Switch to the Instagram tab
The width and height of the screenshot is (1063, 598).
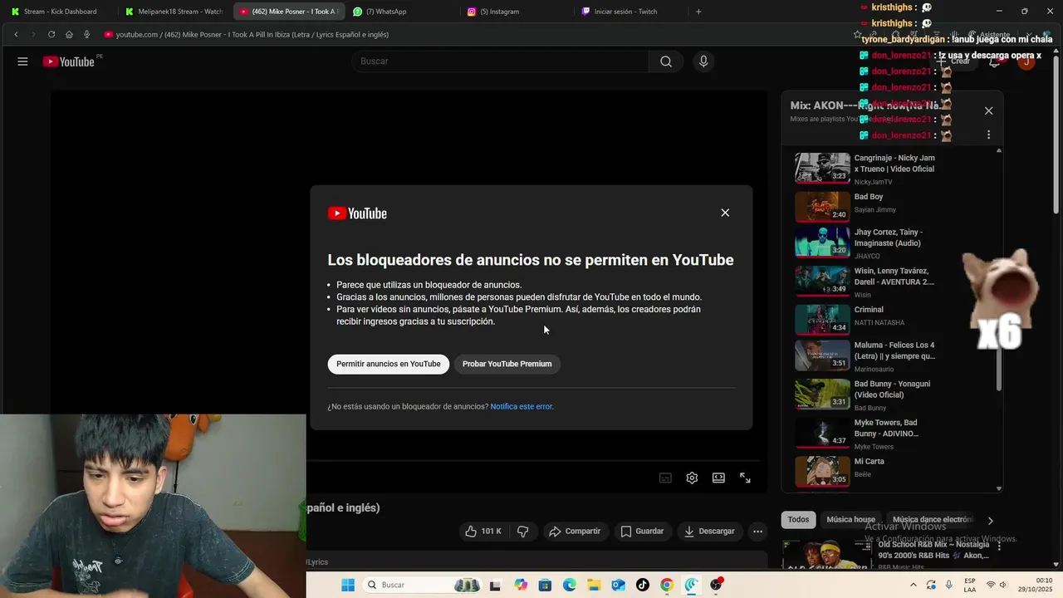pyautogui.click(x=515, y=12)
